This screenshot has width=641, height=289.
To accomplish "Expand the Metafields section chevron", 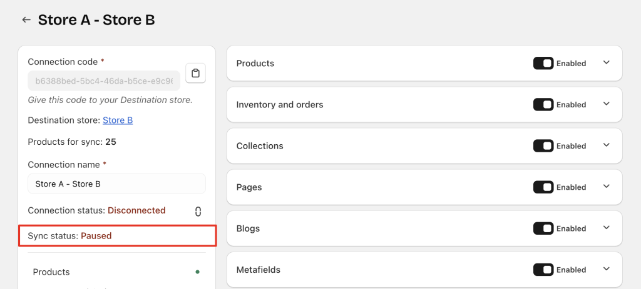I will tap(606, 269).
